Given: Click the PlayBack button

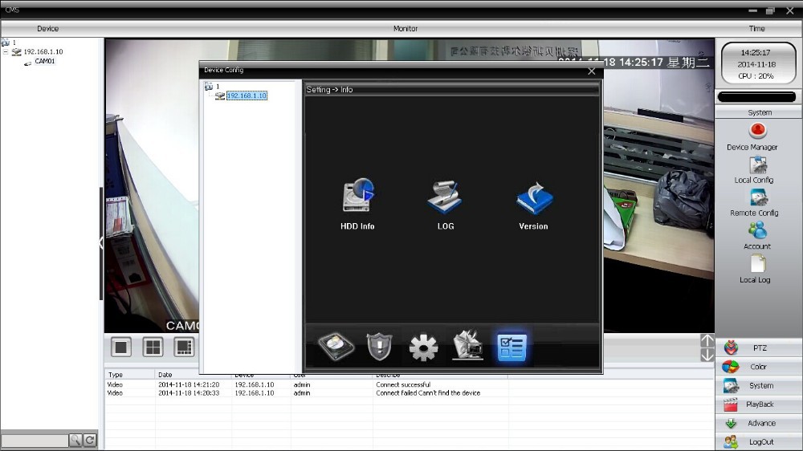Looking at the screenshot, I should (759, 404).
